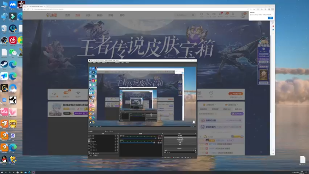Open the NetEase Cloud Music icon

click(13, 40)
